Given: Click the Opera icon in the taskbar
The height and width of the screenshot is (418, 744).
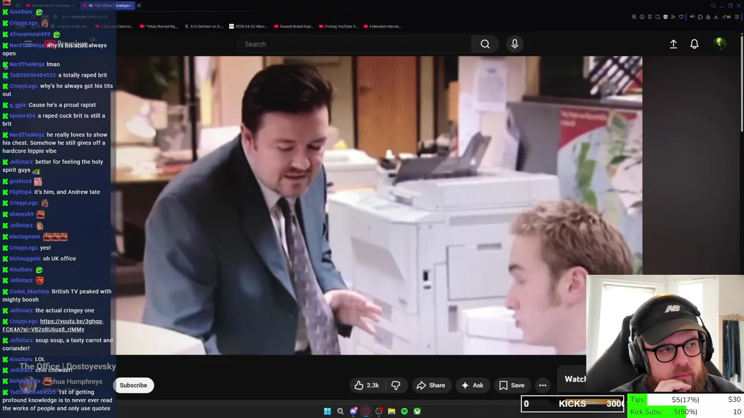Looking at the screenshot, I should (x=366, y=411).
